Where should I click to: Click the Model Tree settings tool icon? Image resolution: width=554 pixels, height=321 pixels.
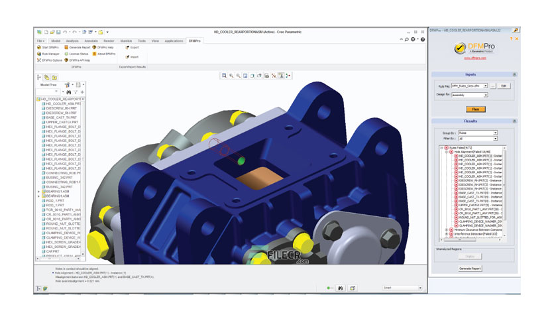click(x=67, y=85)
